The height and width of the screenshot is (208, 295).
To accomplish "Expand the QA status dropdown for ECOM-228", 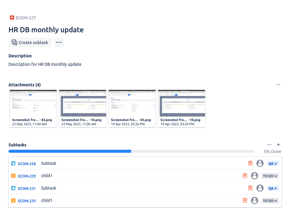I will (x=273, y=164).
